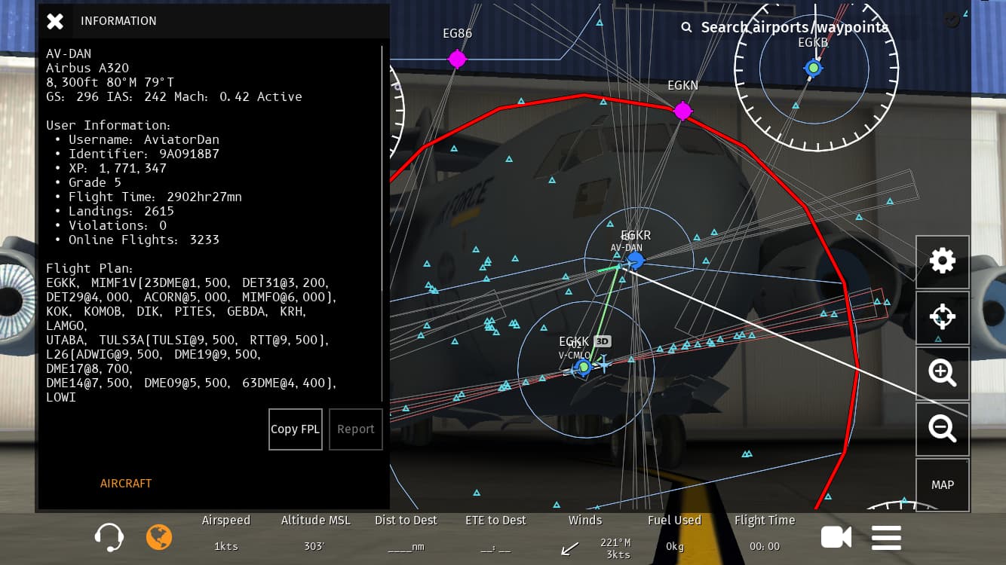Copy the flight plan with Copy FPL
The width and height of the screenshot is (1006, 565).
[x=296, y=429]
